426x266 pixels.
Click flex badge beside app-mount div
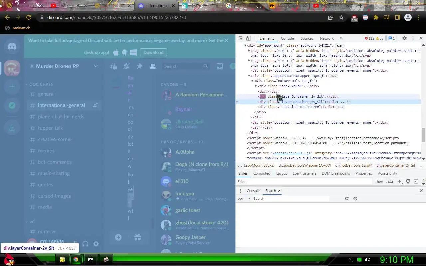(x=339, y=46)
